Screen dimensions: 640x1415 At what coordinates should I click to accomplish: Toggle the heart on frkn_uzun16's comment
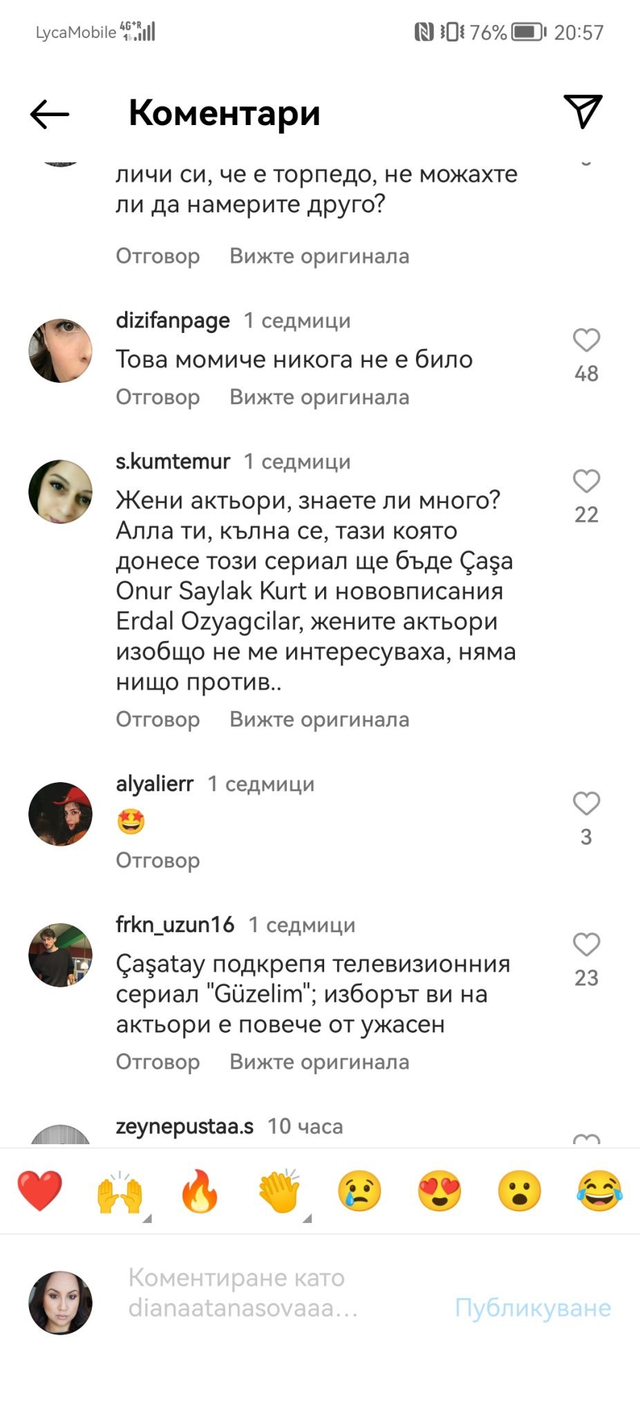586,944
